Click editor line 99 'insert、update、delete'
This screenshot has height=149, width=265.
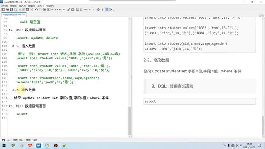37,38
